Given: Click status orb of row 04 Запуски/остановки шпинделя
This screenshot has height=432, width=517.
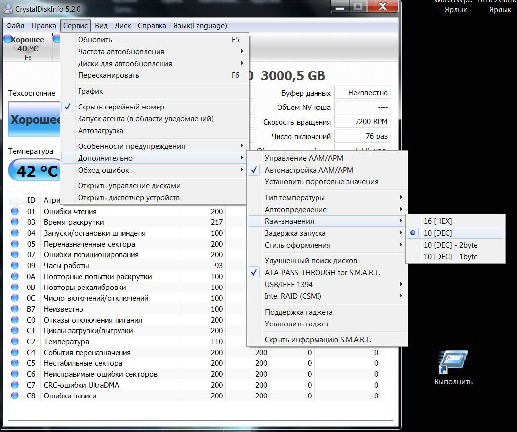Looking at the screenshot, I should point(15,233).
